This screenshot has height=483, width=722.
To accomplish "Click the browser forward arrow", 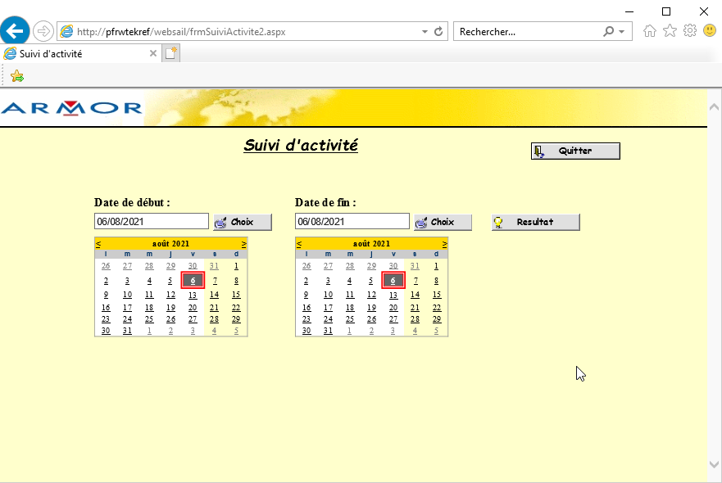I will pyautogui.click(x=43, y=31).
